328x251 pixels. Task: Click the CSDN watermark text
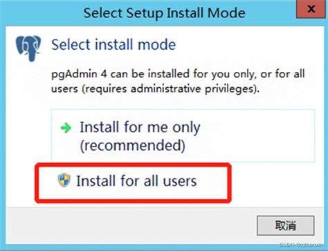pyautogui.click(x=301, y=244)
